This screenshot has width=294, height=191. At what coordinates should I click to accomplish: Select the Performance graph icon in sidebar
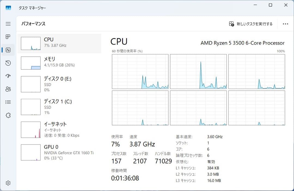[8, 50]
